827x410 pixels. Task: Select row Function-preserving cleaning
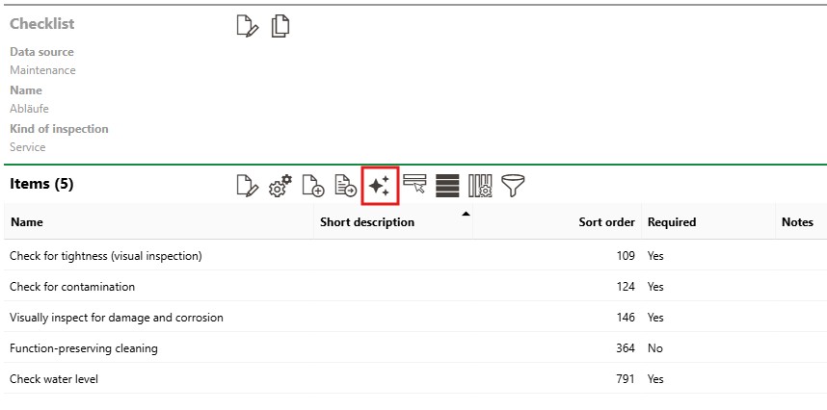[413, 347]
